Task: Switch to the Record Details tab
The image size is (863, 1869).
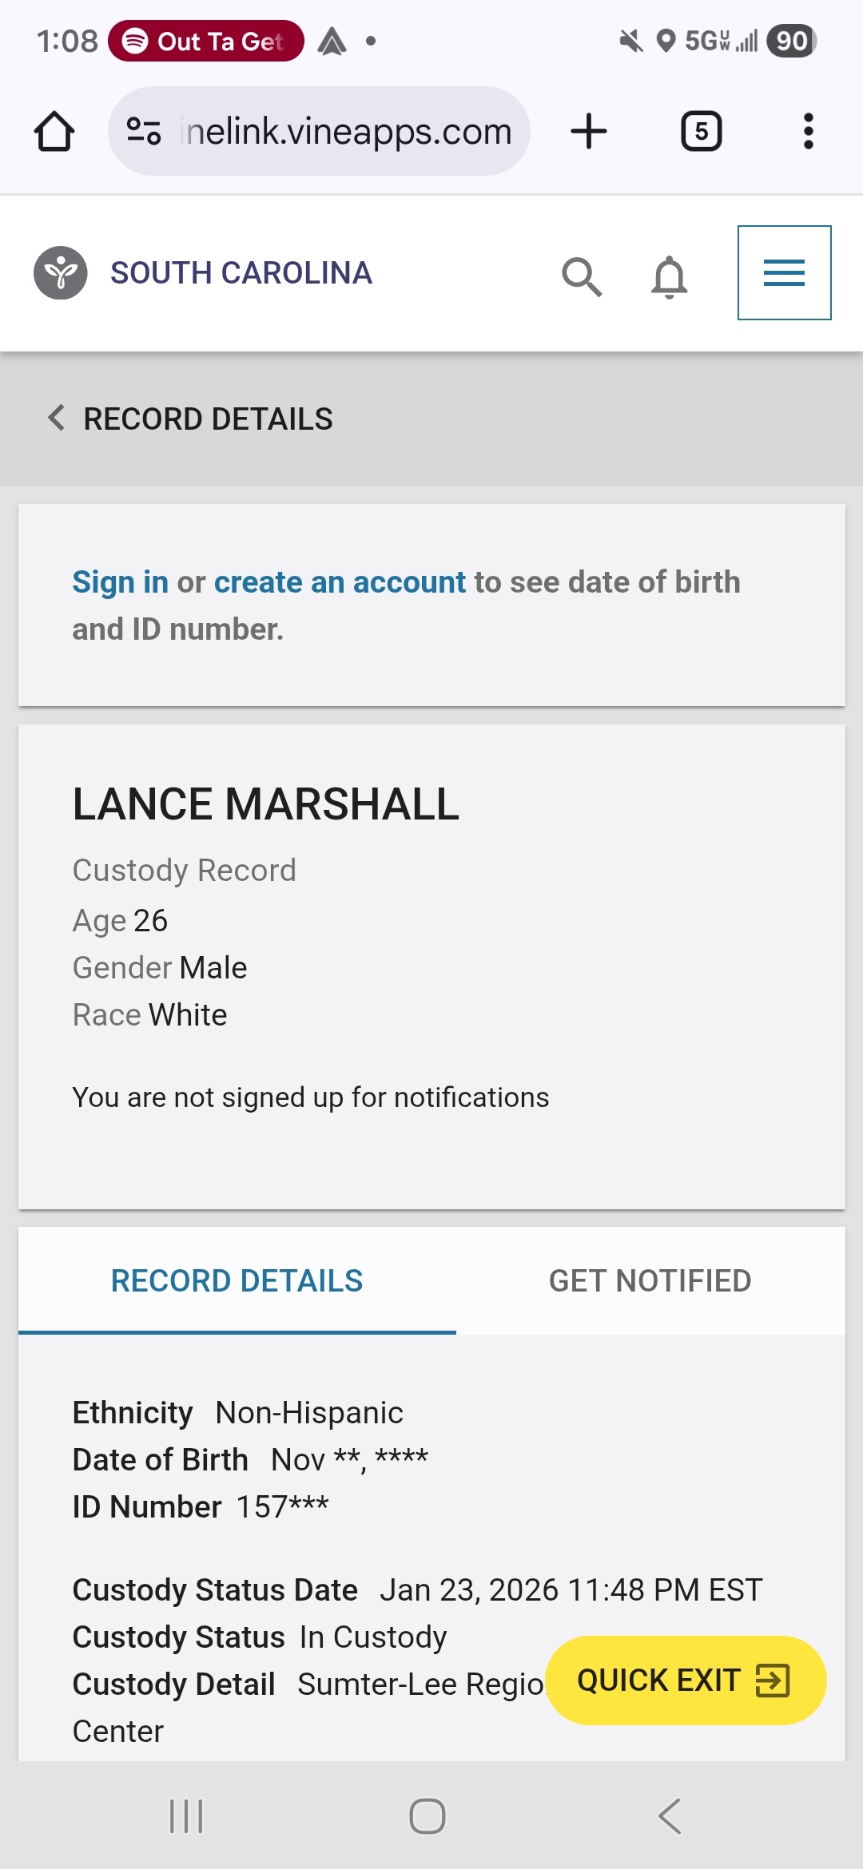Action: [x=237, y=1280]
